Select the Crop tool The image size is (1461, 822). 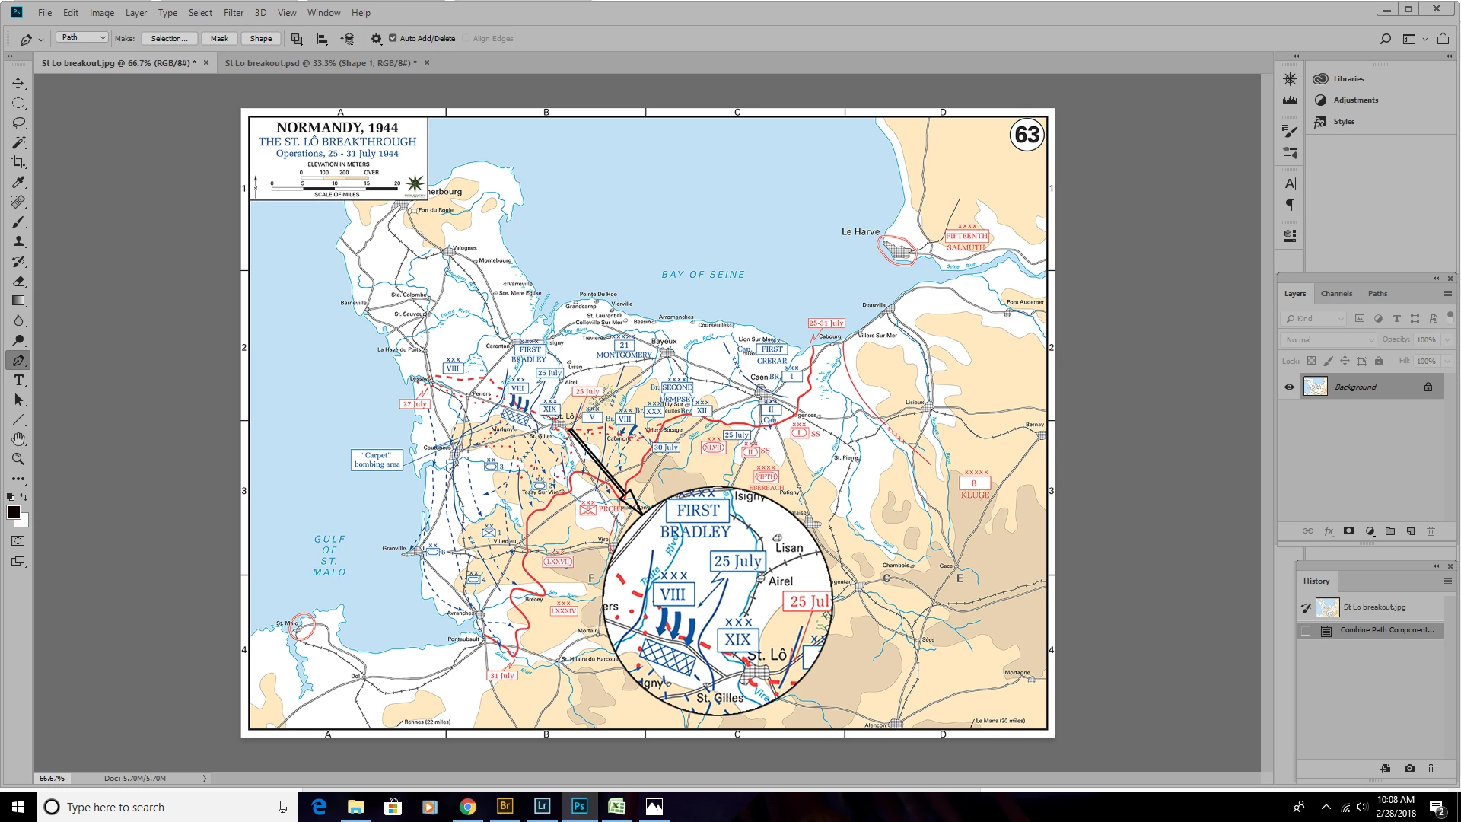pyautogui.click(x=18, y=162)
